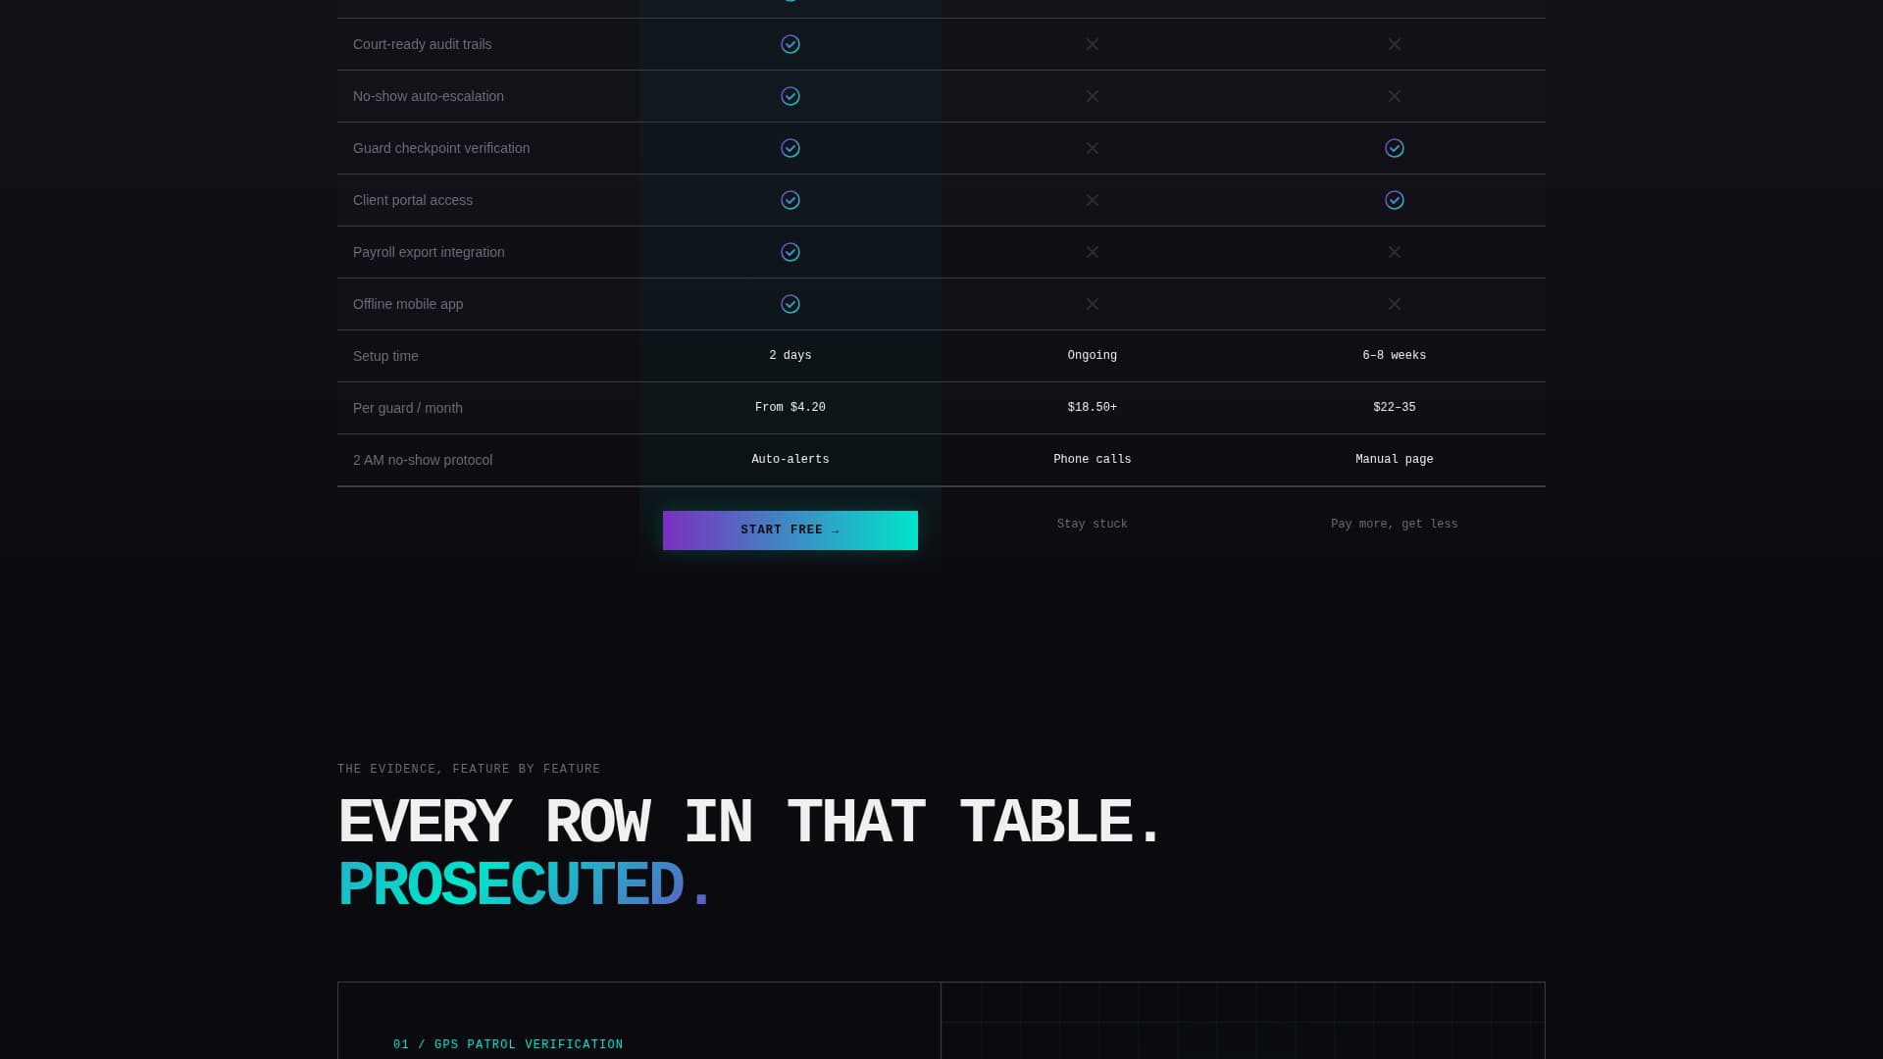This screenshot has height=1059, width=1883.
Task: Click middle column X for Payroll export integration
Action: coord(1093,252)
